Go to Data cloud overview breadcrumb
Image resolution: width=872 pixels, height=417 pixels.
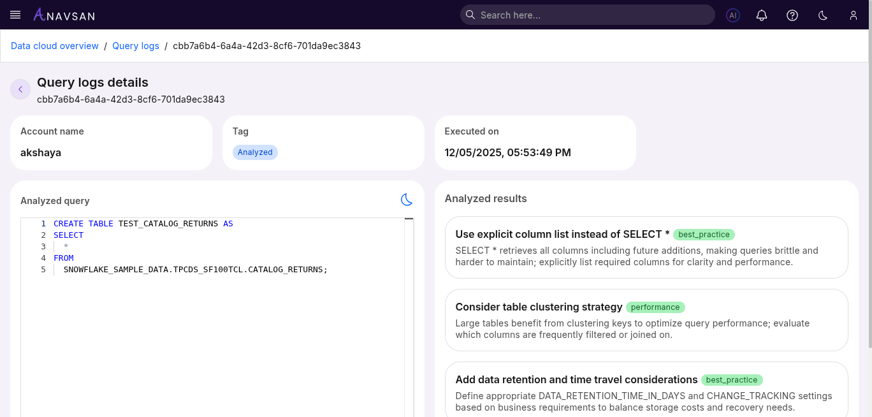tap(55, 46)
